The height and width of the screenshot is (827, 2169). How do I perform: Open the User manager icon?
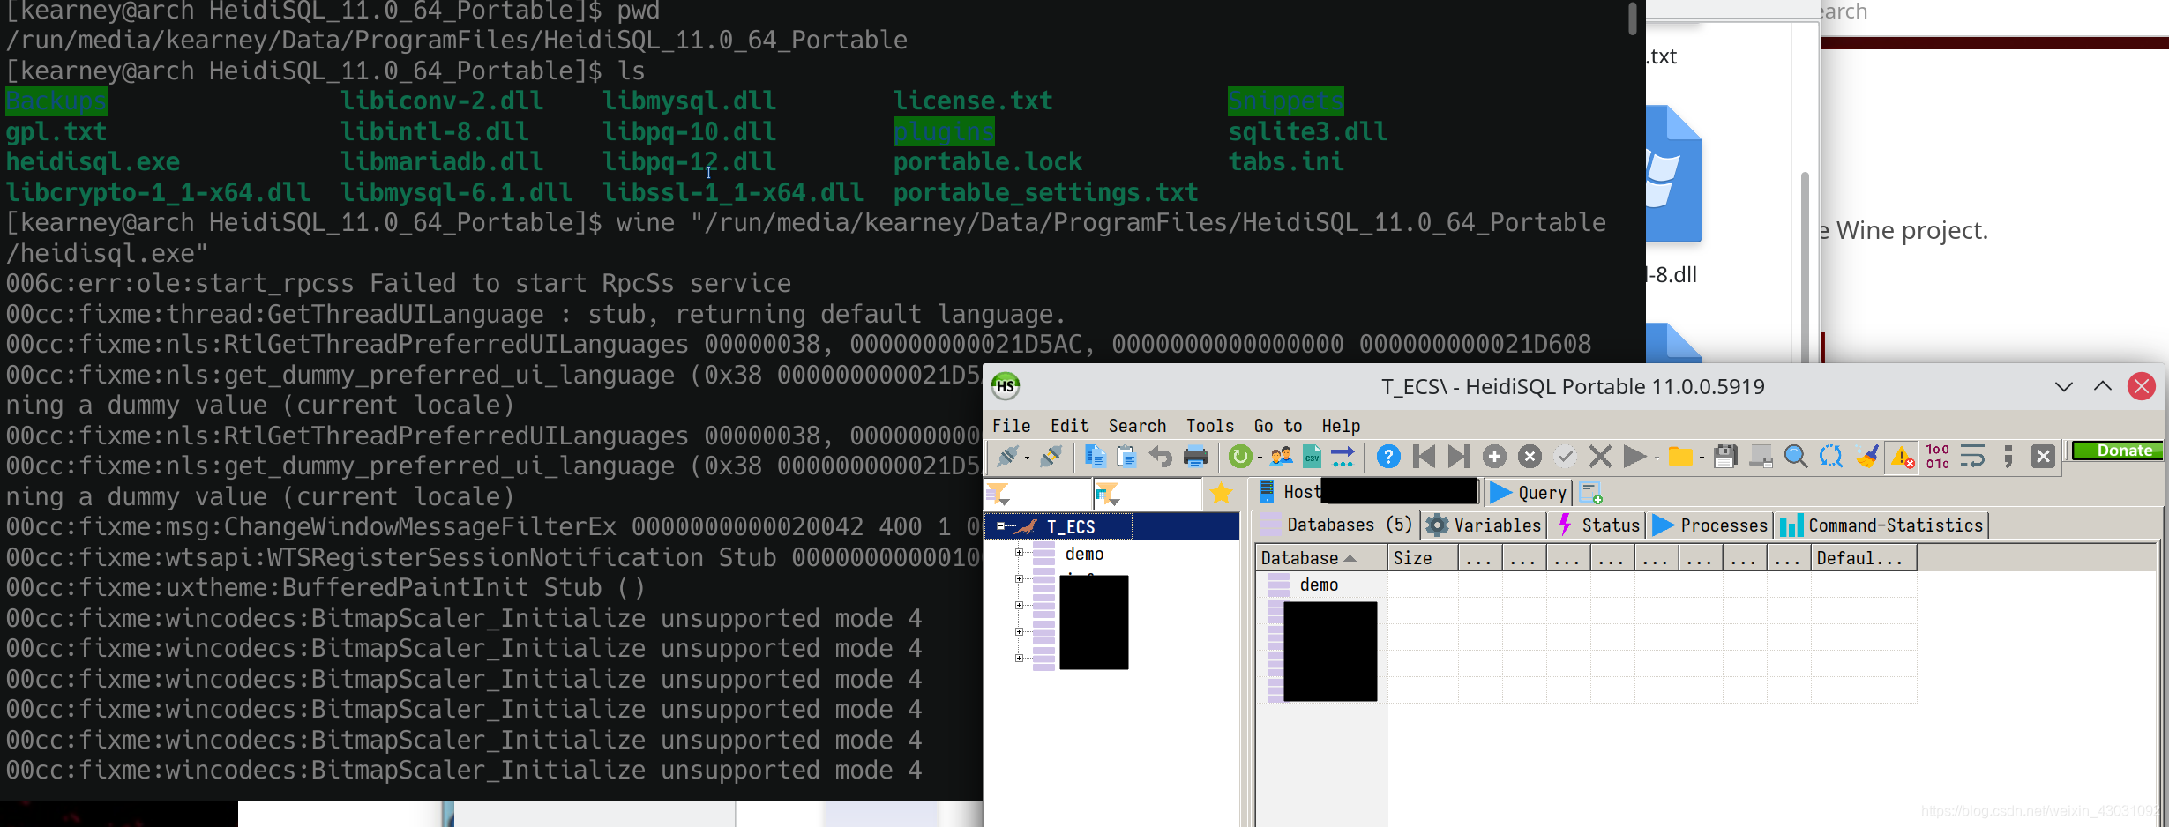point(1281,456)
